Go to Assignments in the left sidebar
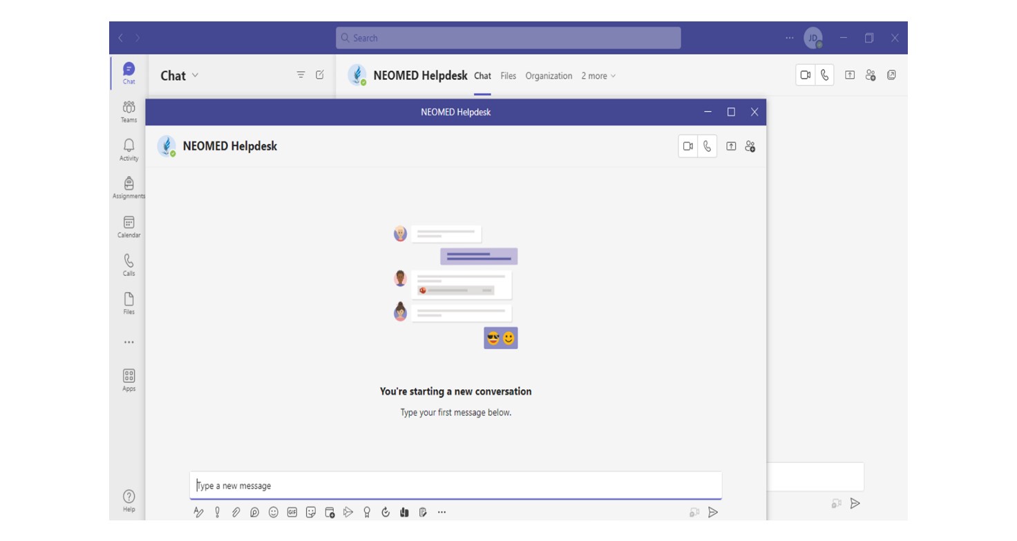Viewport: 1017px width, 541px height. click(x=129, y=187)
